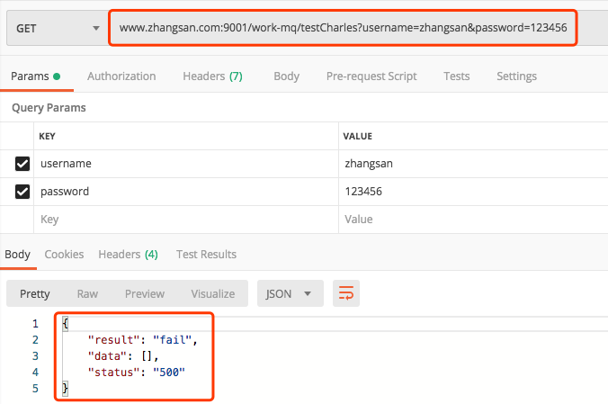Open the Authorization tab

(x=121, y=76)
